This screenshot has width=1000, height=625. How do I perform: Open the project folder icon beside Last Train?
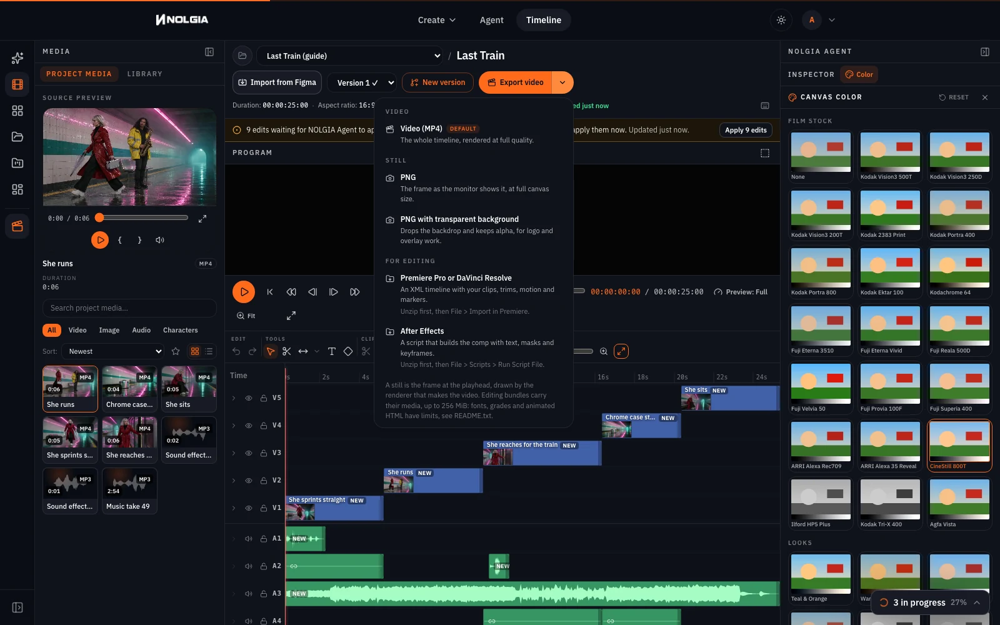tap(242, 56)
